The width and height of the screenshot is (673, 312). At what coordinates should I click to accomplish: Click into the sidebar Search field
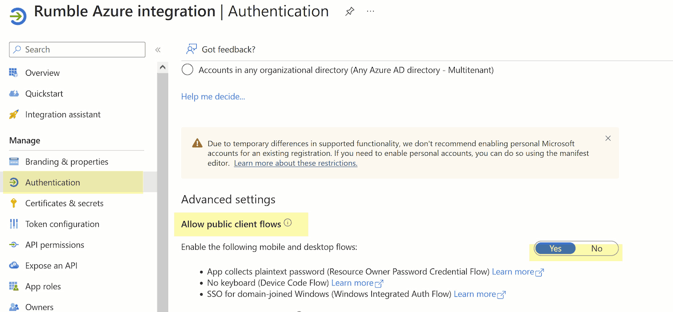77,49
